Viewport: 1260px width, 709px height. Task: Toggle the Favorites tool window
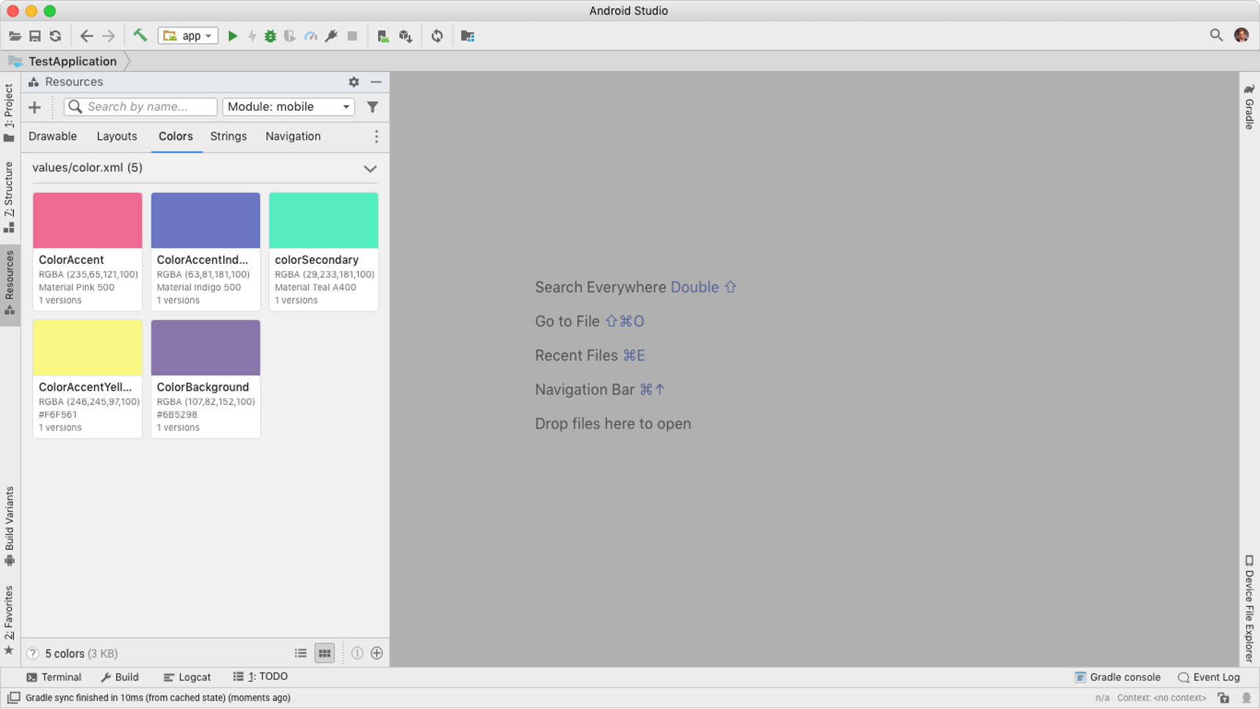(x=9, y=620)
